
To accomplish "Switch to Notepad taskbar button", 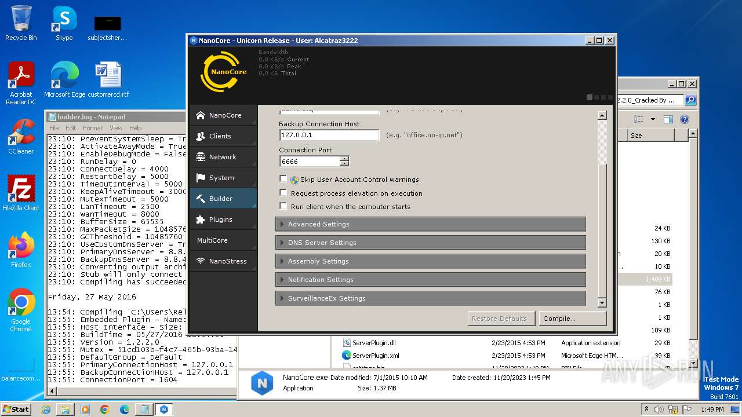I will (143, 409).
